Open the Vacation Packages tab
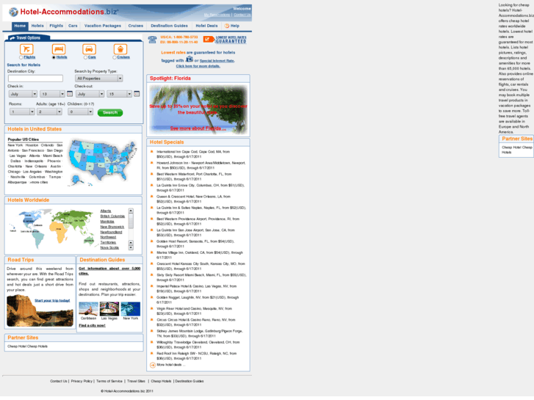This screenshot has height=400, width=534. coord(103,26)
